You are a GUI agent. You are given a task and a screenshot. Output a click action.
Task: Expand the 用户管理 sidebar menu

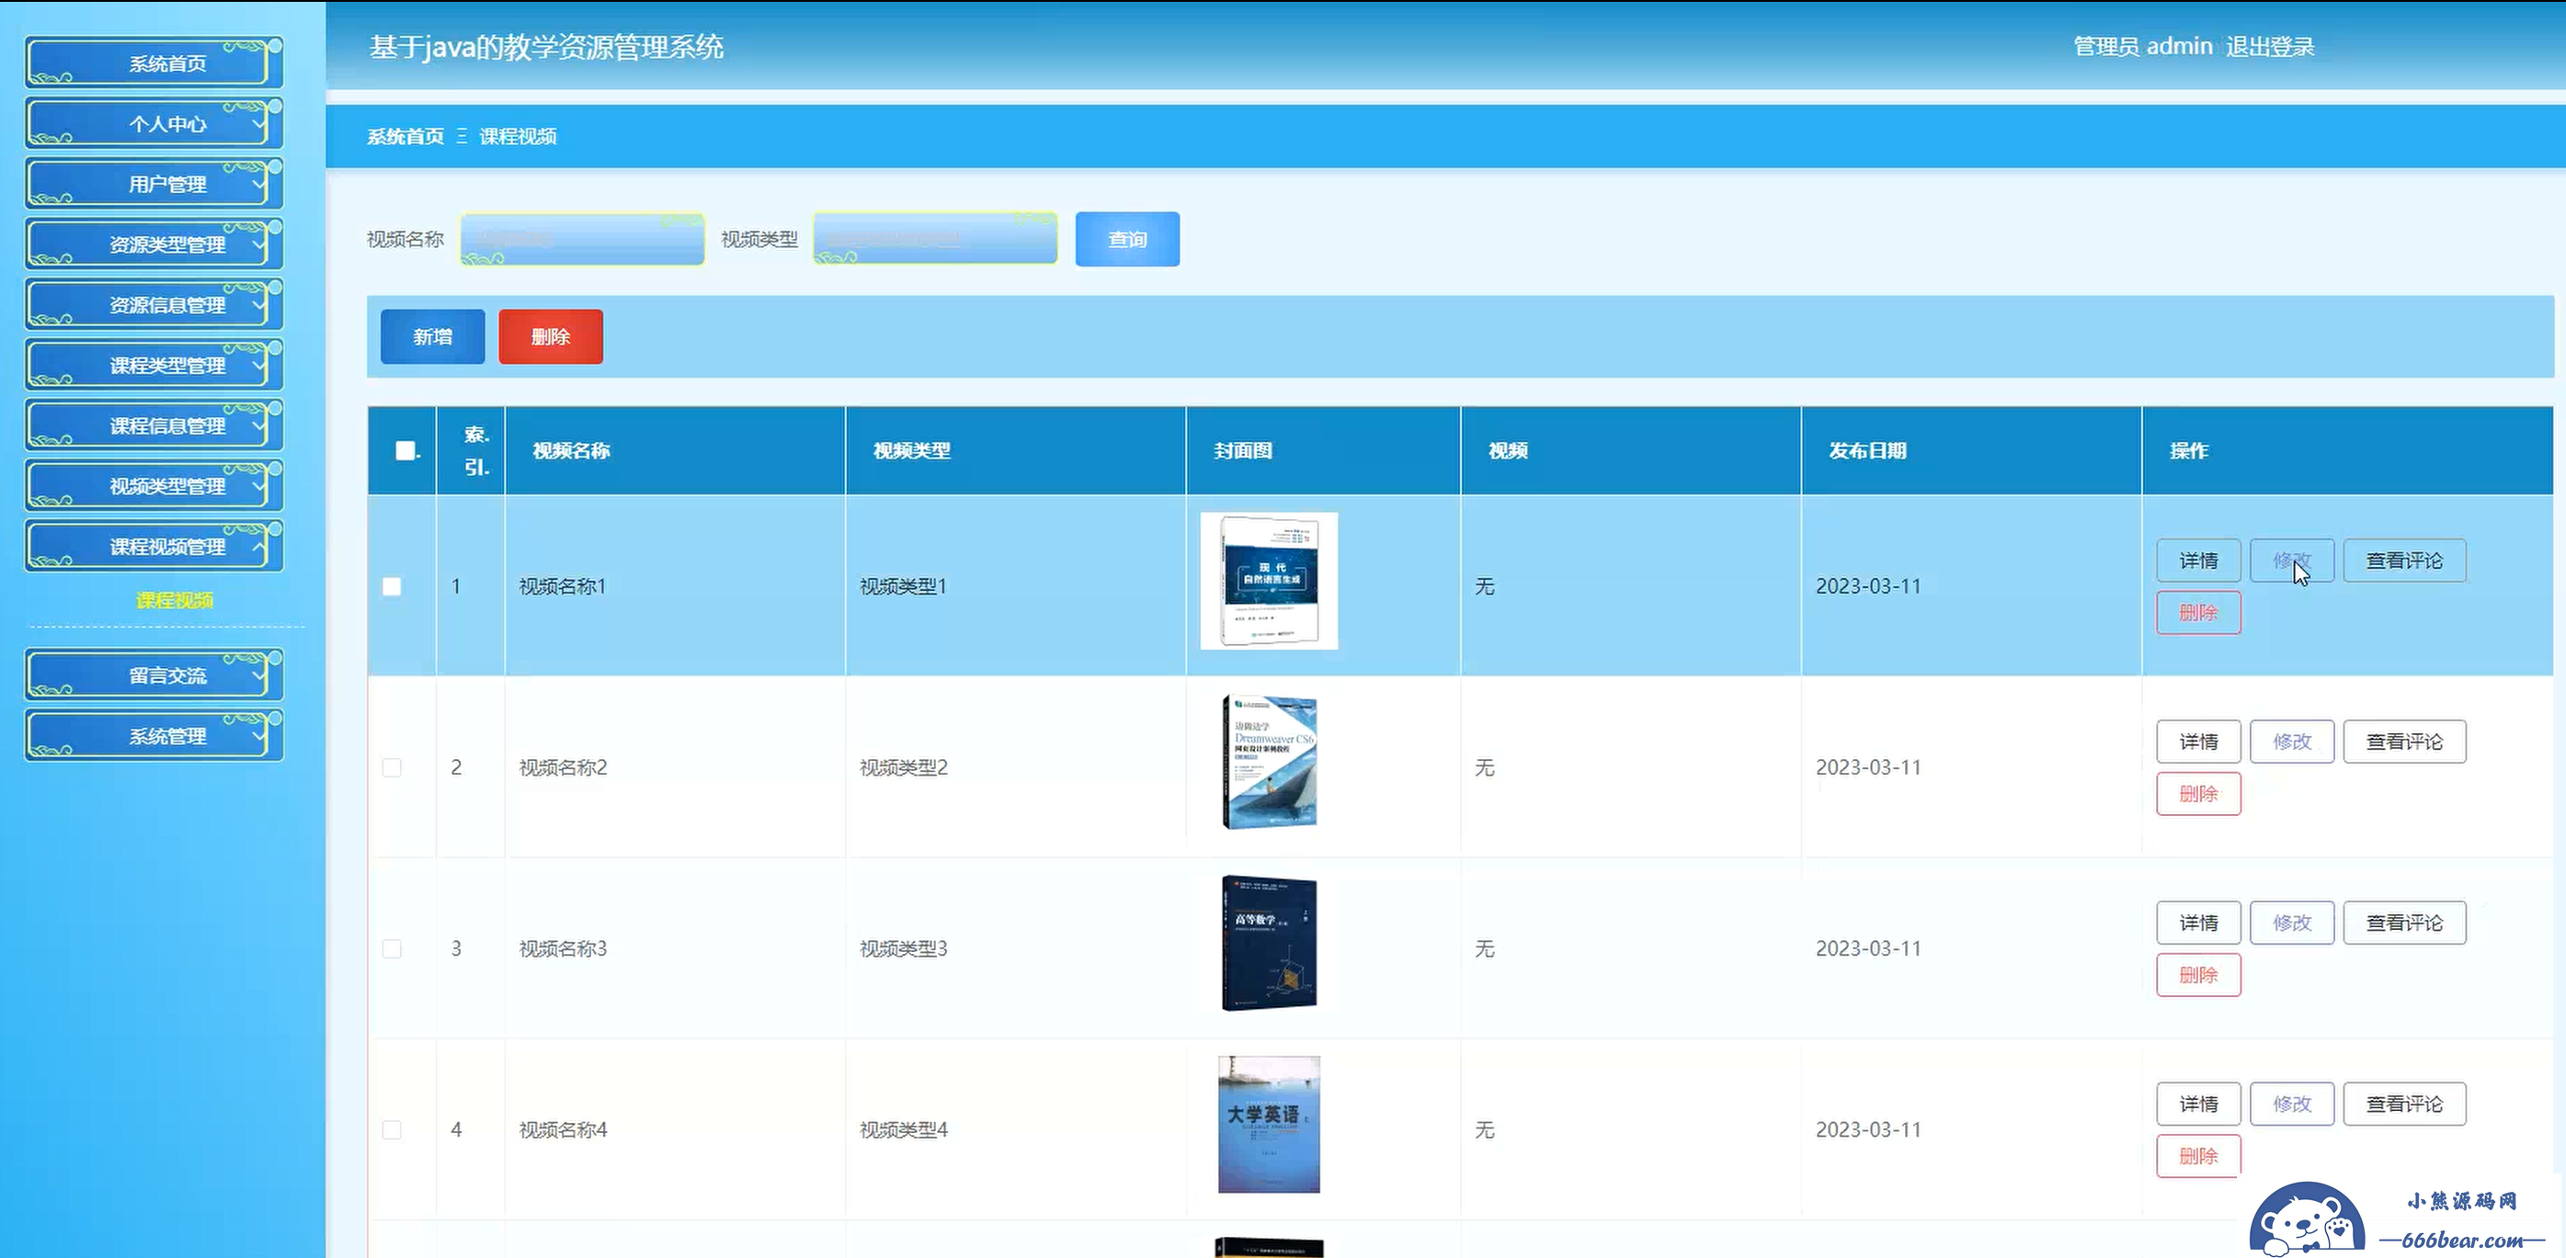pyautogui.click(x=154, y=184)
